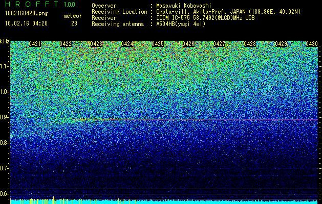This screenshot has width=322, height=204.
Task: Click the 0422 time marker
Action: 66,44
